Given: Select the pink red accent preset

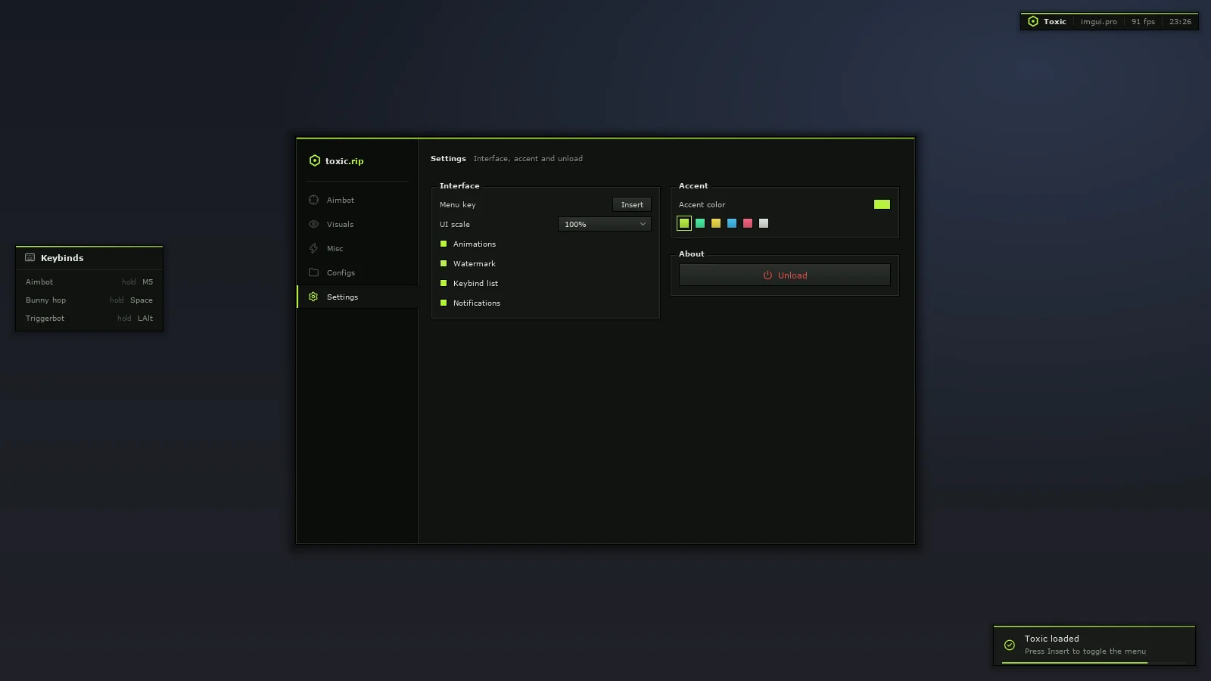Looking at the screenshot, I should (748, 223).
